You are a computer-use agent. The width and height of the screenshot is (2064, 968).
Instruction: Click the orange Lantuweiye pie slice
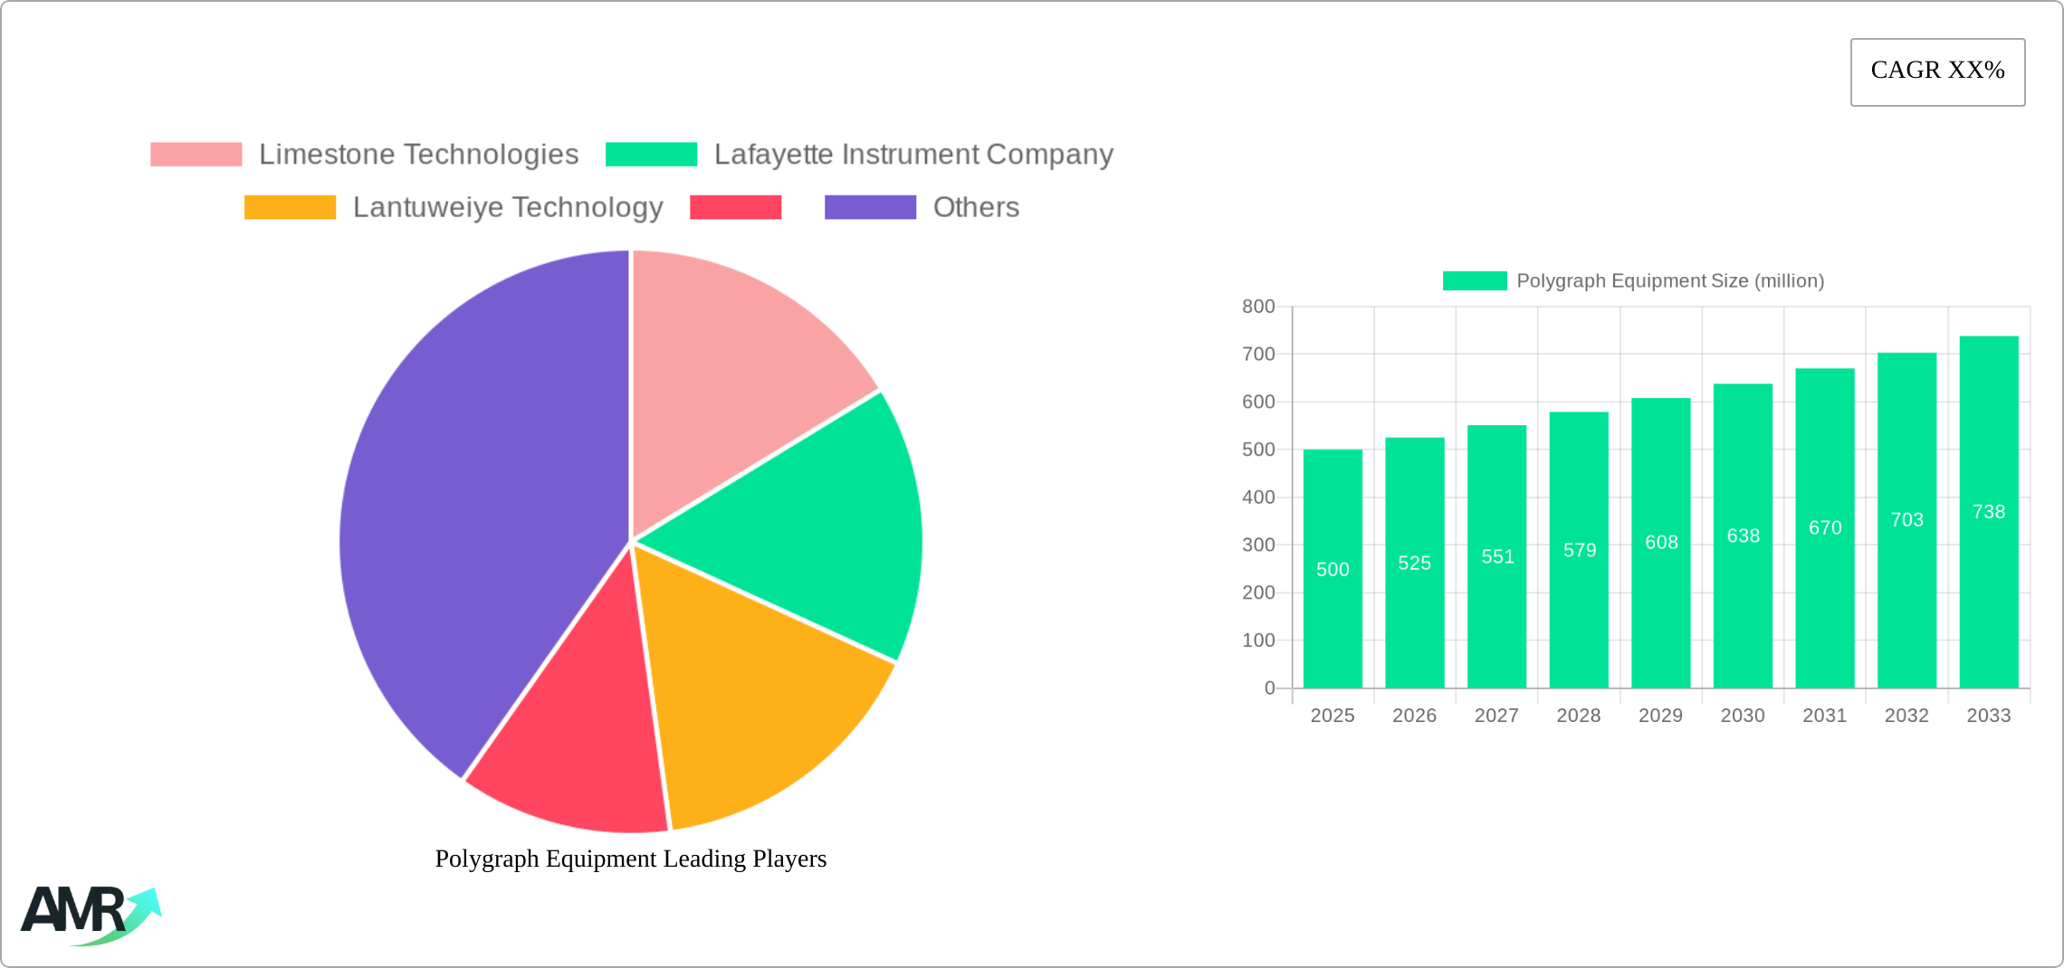(x=751, y=697)
